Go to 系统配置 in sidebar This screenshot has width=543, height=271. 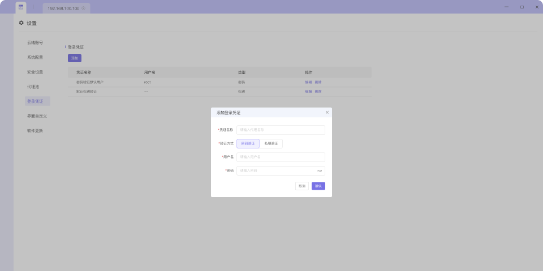click(35, 58)
